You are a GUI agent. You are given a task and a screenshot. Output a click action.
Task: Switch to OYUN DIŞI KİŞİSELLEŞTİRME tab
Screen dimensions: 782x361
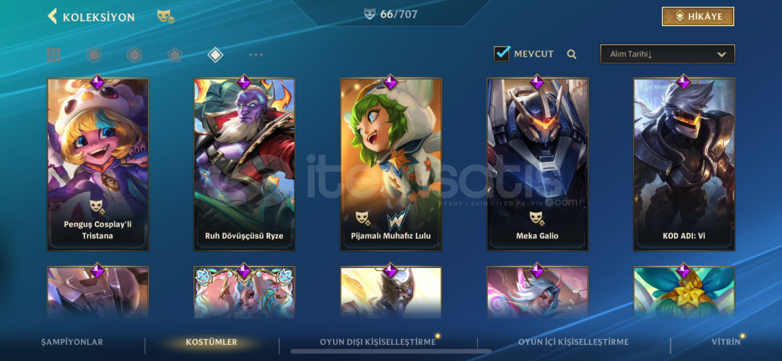click(x=378, y=342)
